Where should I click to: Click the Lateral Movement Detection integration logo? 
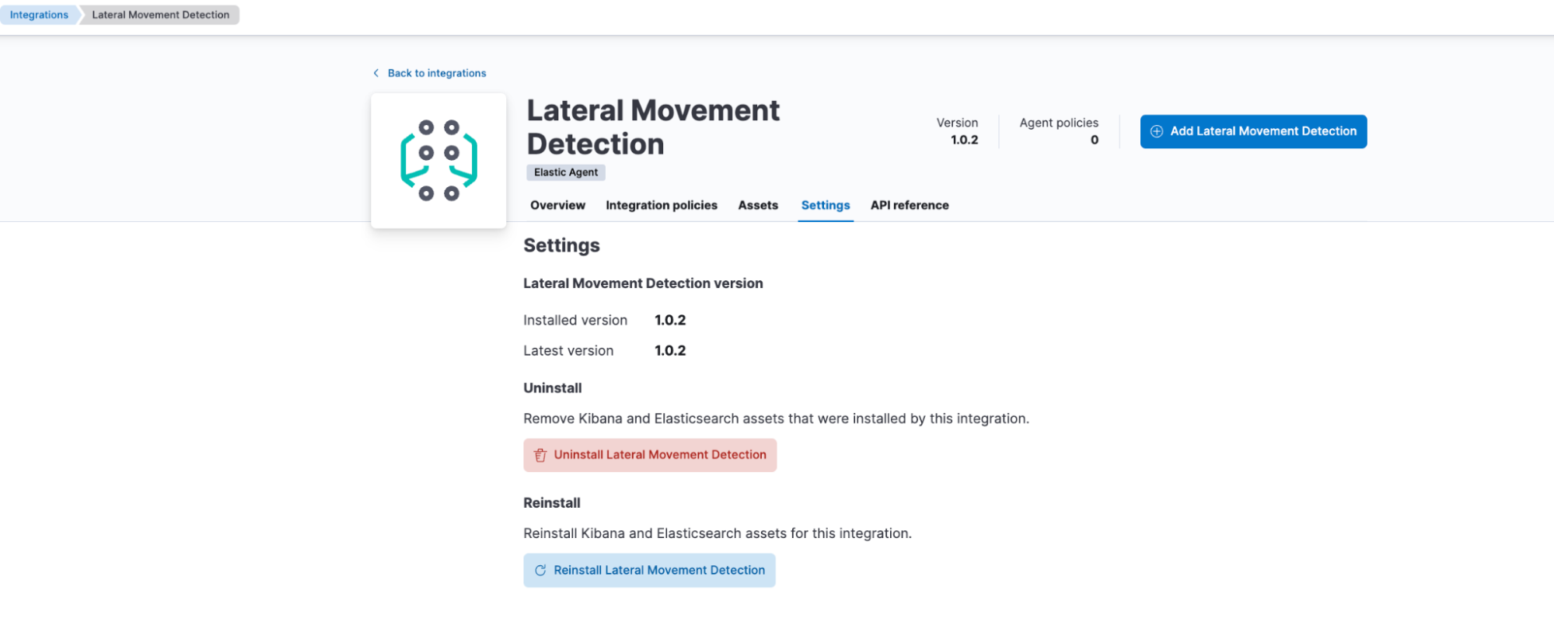coord(438,161)
